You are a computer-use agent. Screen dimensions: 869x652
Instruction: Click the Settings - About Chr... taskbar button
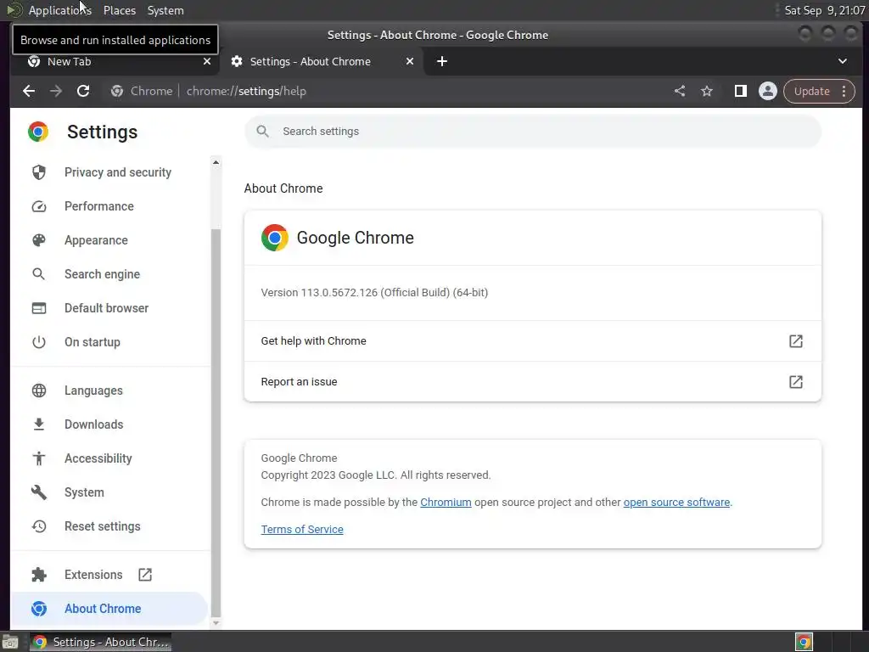click(x=100, y=642)
